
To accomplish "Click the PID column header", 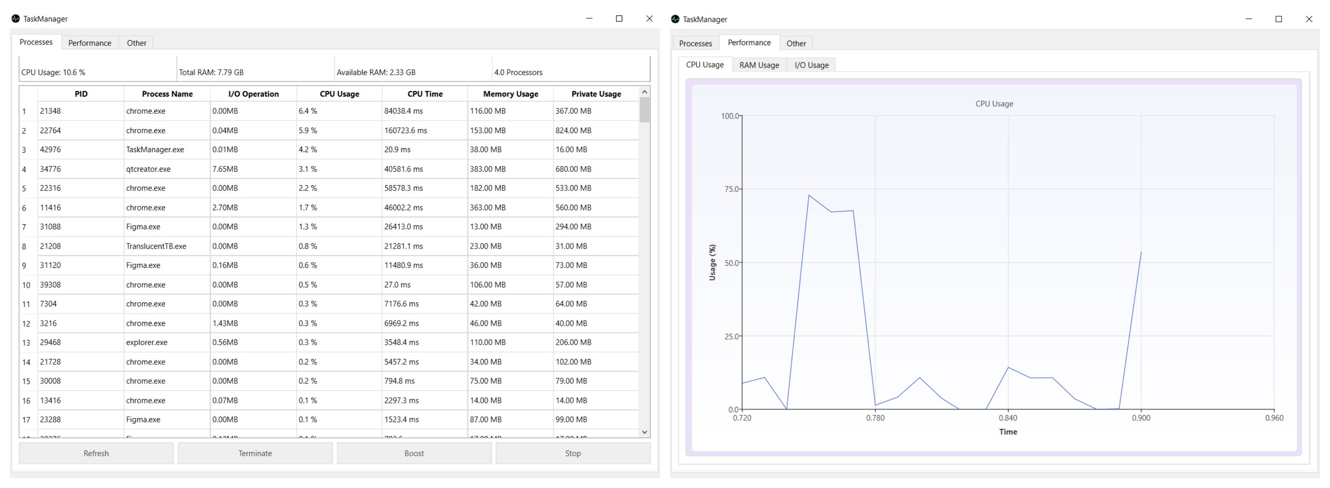I will pyautogui.click(x=81, y=93).
